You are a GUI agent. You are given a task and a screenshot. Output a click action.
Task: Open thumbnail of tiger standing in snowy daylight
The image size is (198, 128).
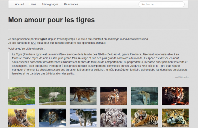(83, 118)
